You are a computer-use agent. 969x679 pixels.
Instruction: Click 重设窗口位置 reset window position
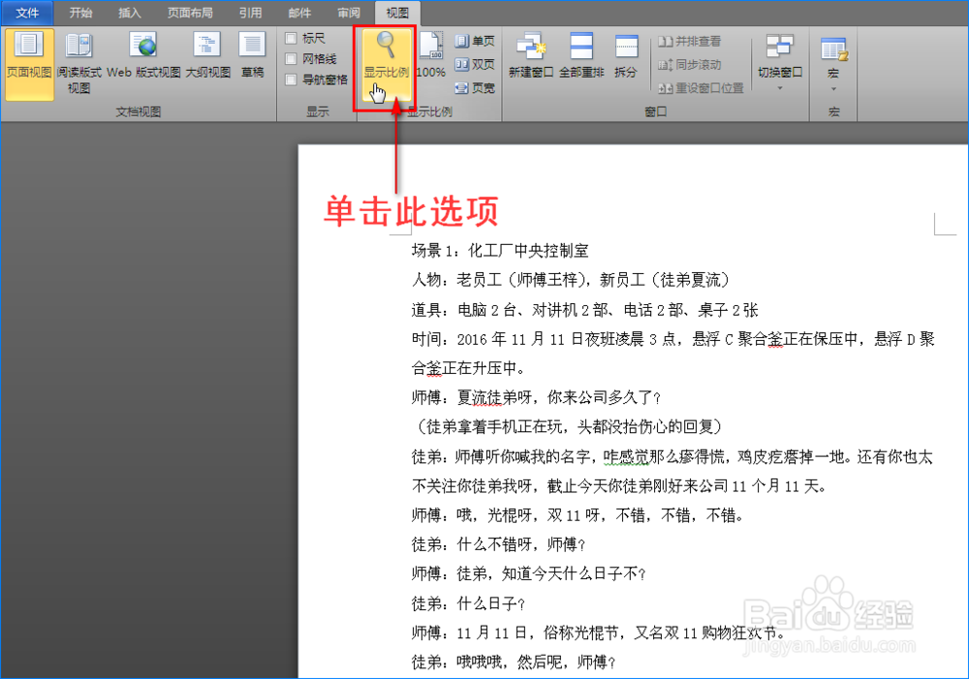[701, 88]
